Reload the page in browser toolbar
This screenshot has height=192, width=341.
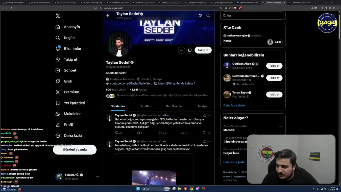(11, 8)
